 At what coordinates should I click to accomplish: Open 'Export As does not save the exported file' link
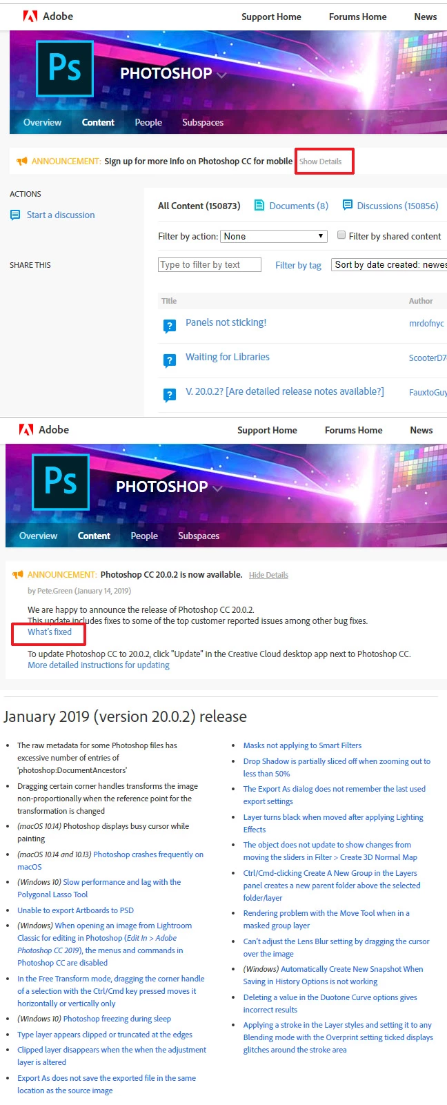[106, 1084]
